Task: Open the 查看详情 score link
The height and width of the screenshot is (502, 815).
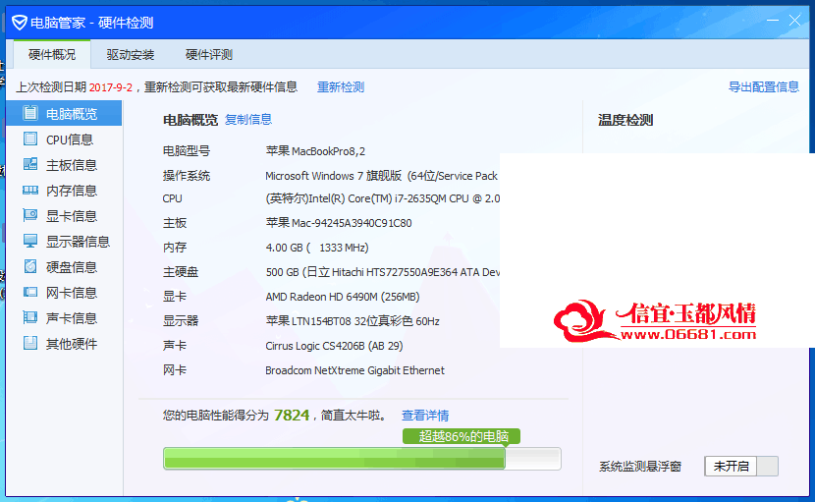Action: (x=424, y=416)
